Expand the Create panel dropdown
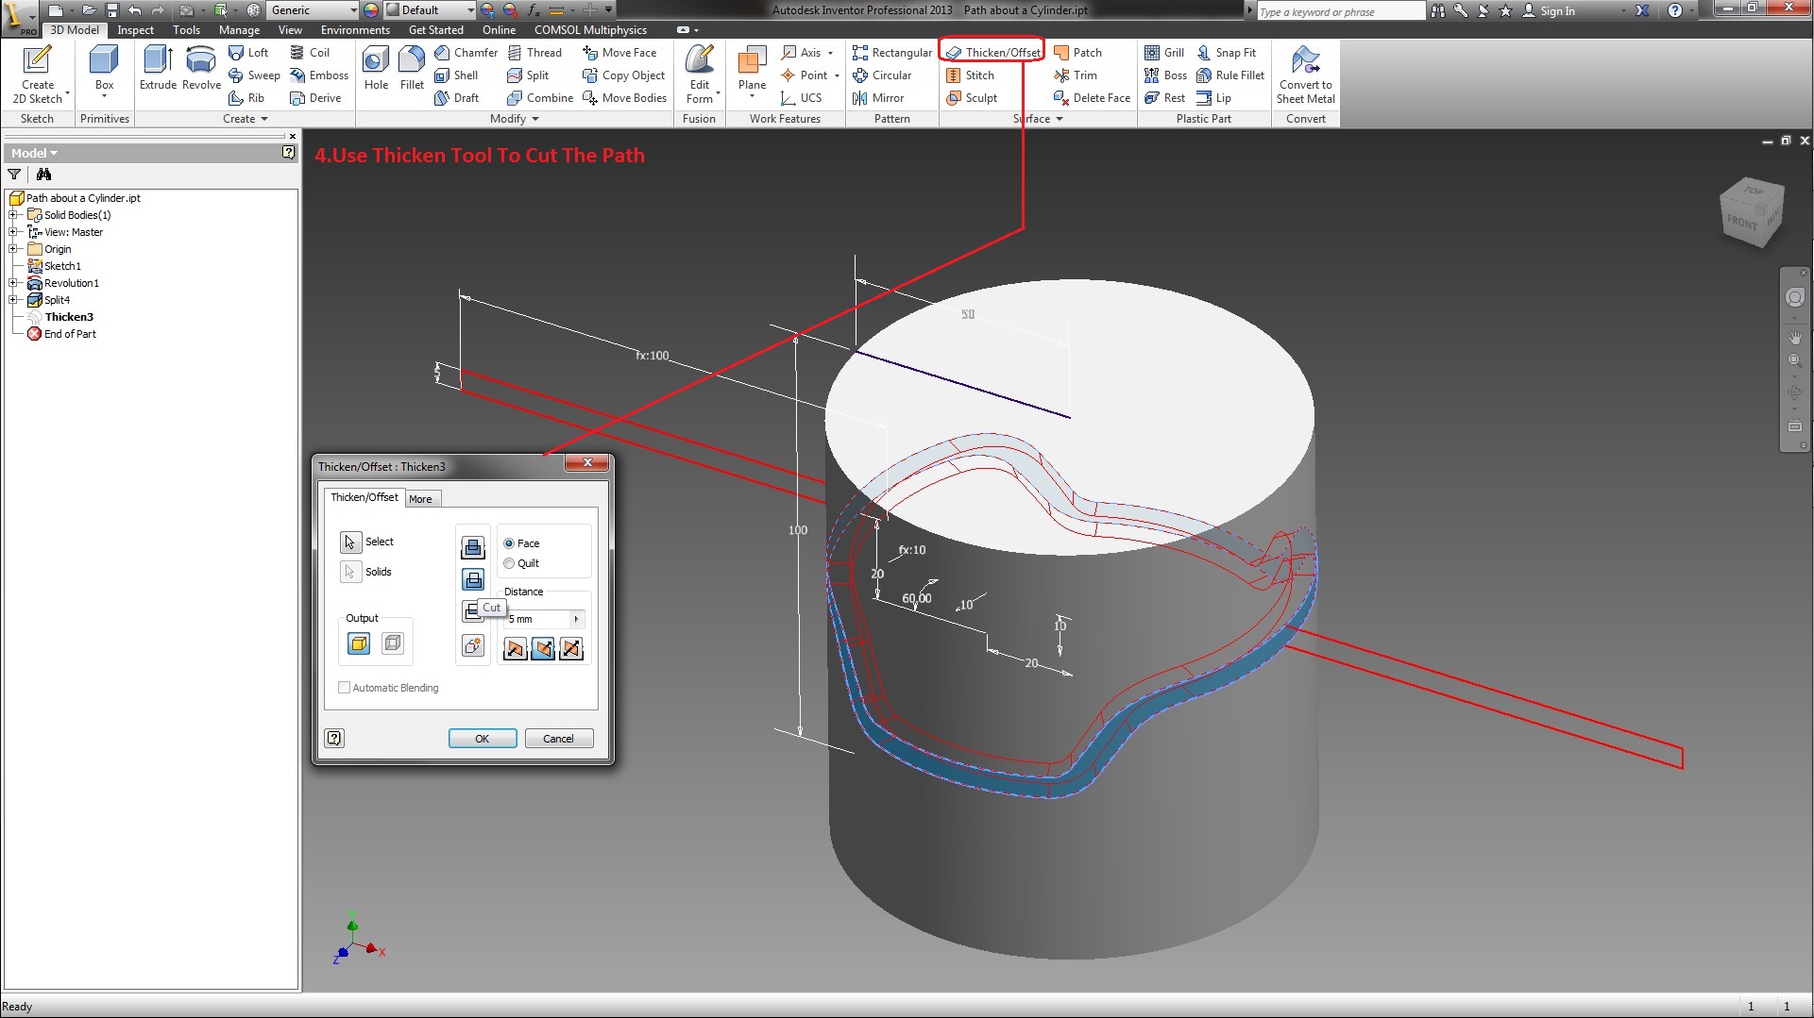This screenshot has width=1814, height=1018. (x=263, y=118)
